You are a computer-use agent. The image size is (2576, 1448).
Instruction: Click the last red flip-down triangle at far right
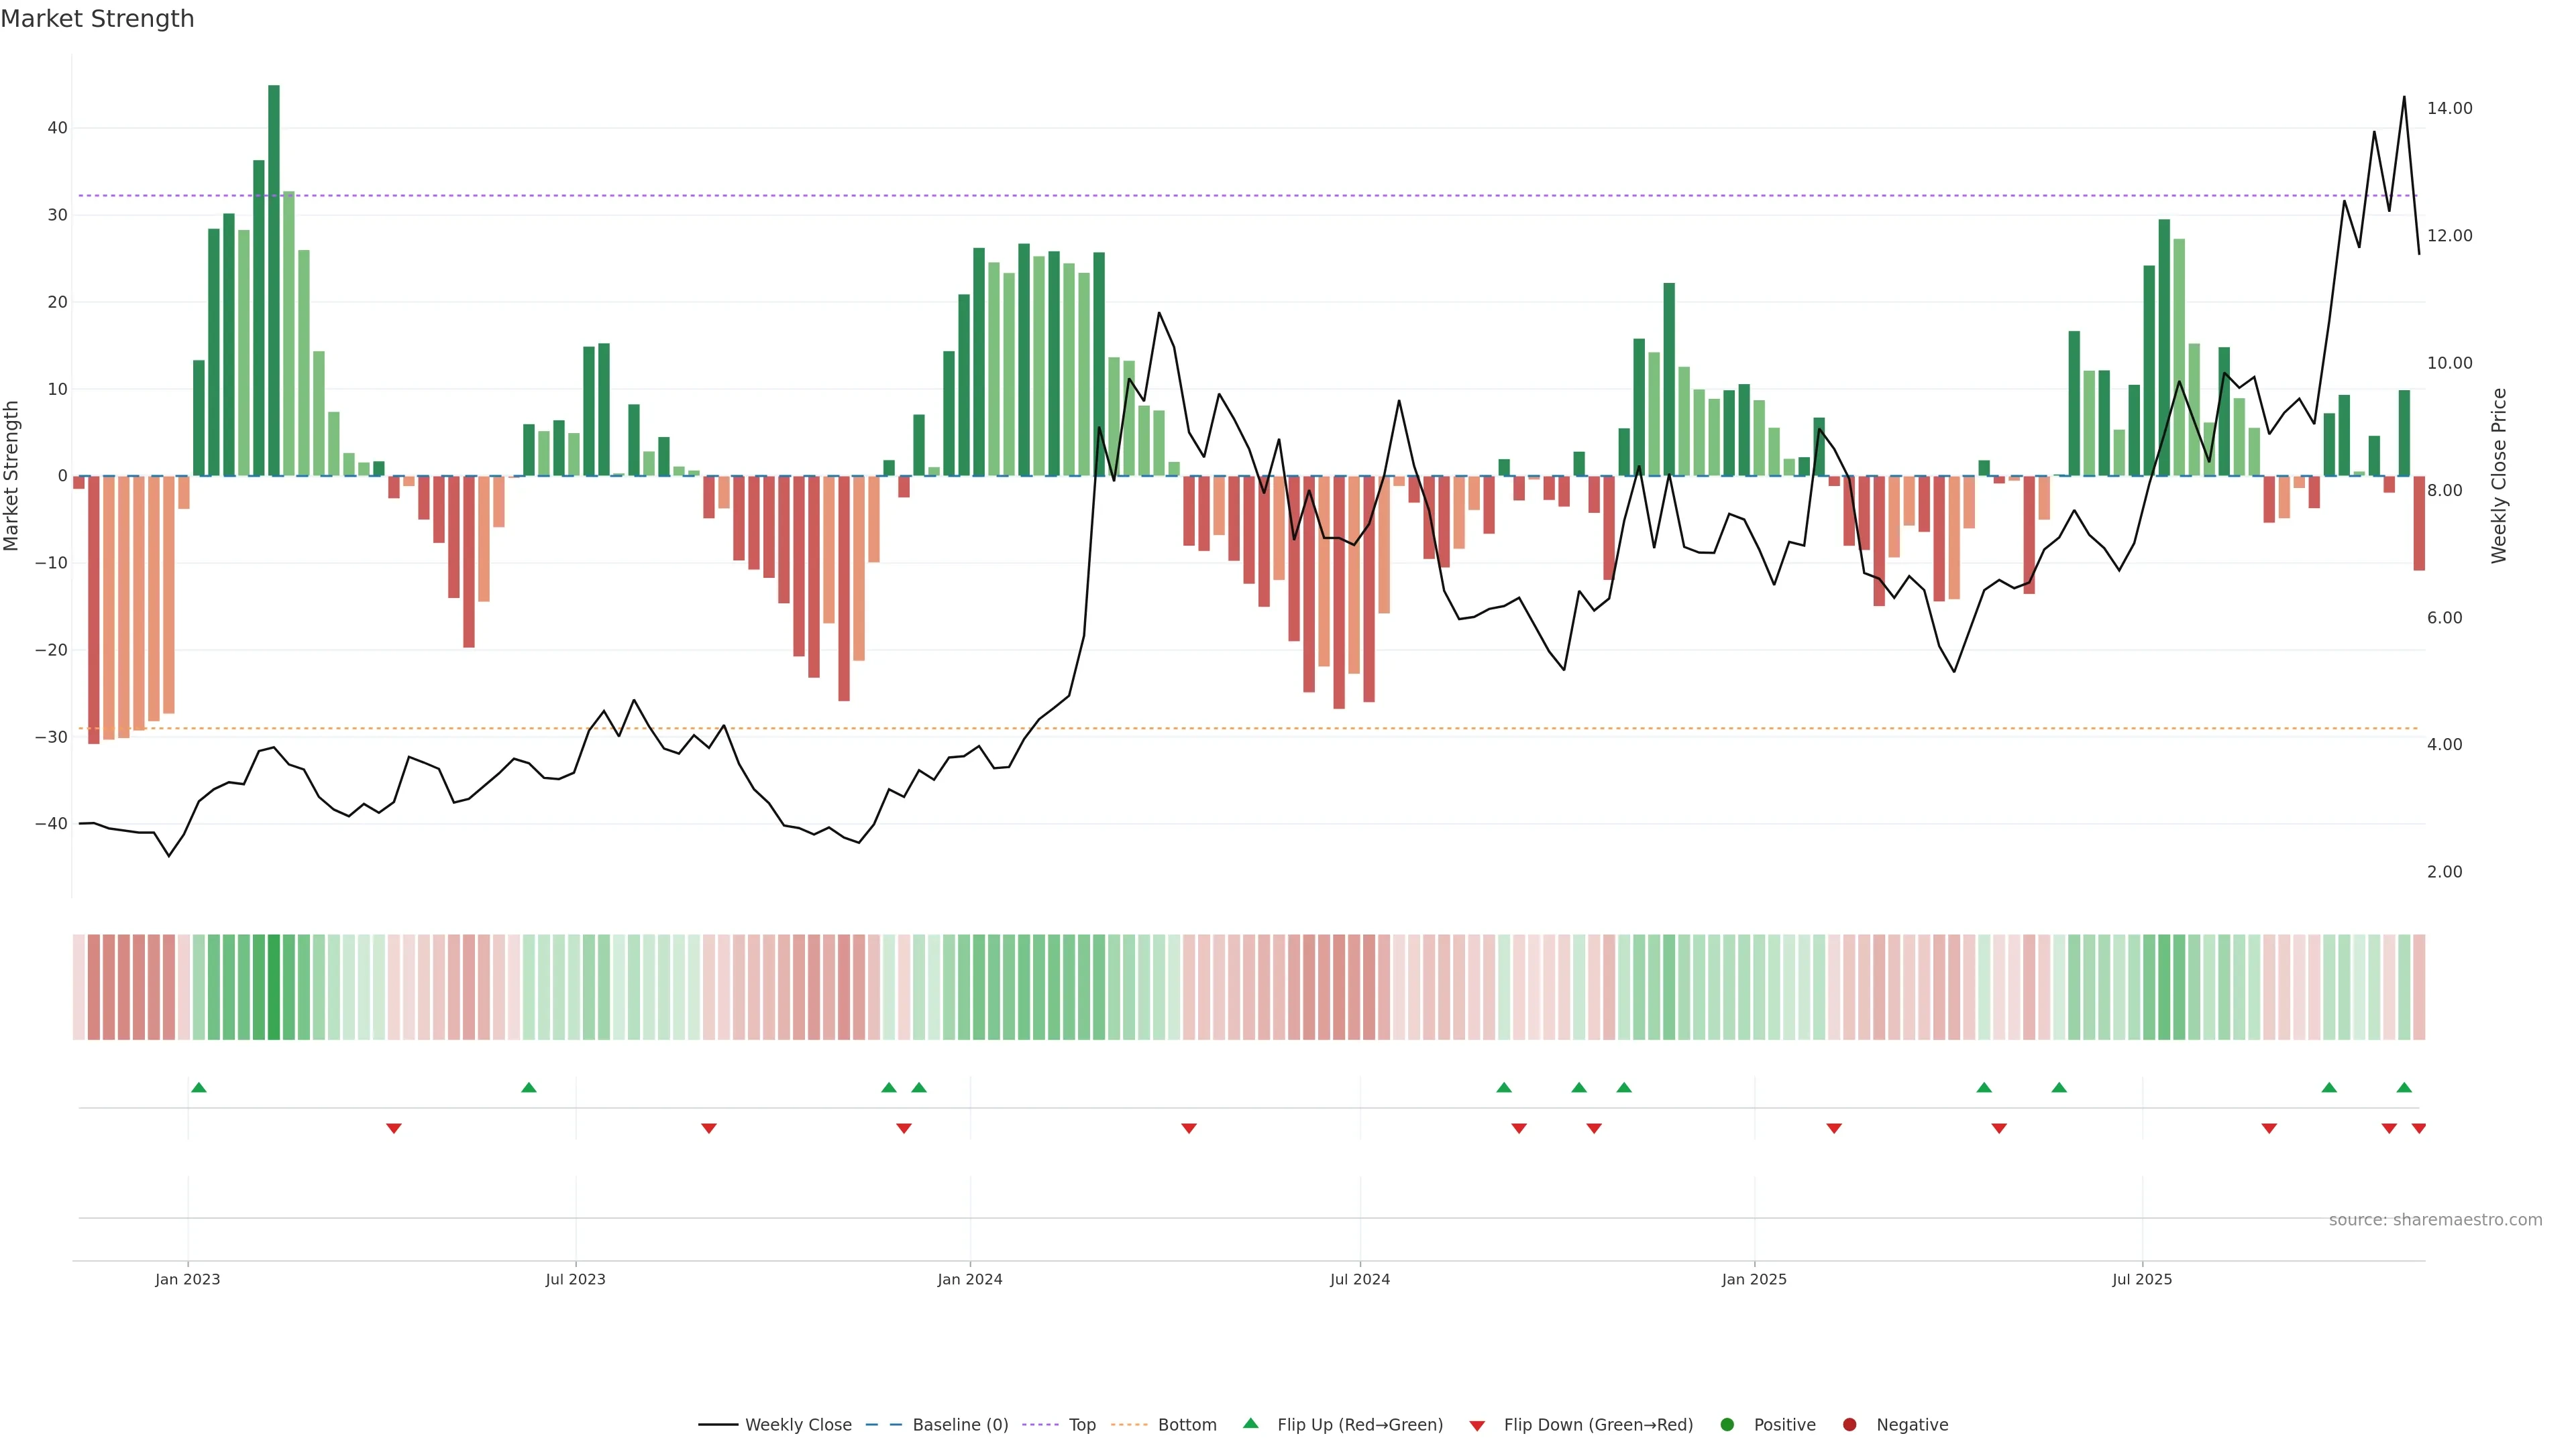(x=2419, y=1128)
